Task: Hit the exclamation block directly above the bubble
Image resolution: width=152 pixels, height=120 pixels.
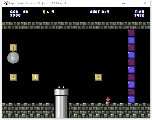Action: click(13, 48)
